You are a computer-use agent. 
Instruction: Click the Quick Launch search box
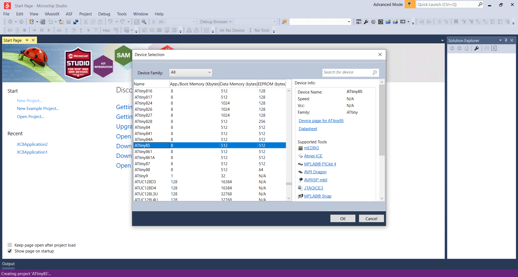tap(447, 4)
